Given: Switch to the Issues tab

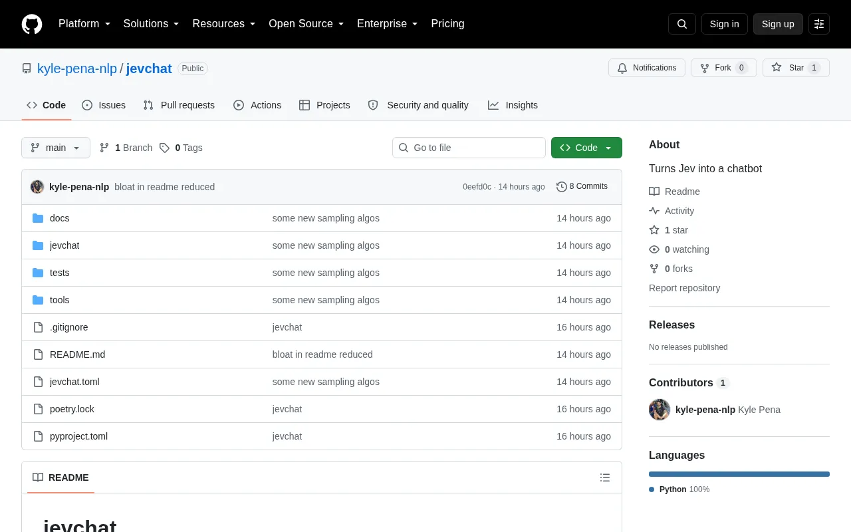Looking at the screenshot, I should click(x=104, y=105).
